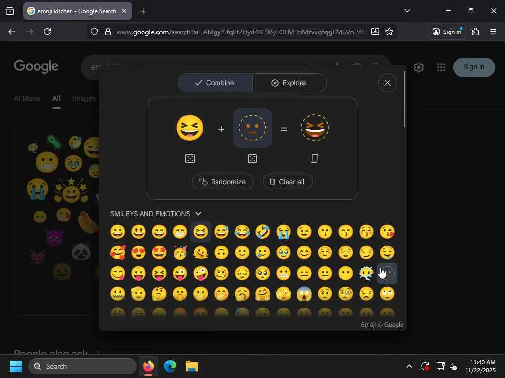505x378 pixels.
Task: Select the peeking eye face emoji
Action: point(284,294)
